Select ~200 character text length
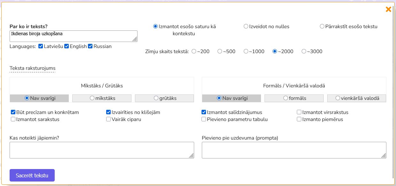Screen dimensions: 396x186 click(193, 51)
